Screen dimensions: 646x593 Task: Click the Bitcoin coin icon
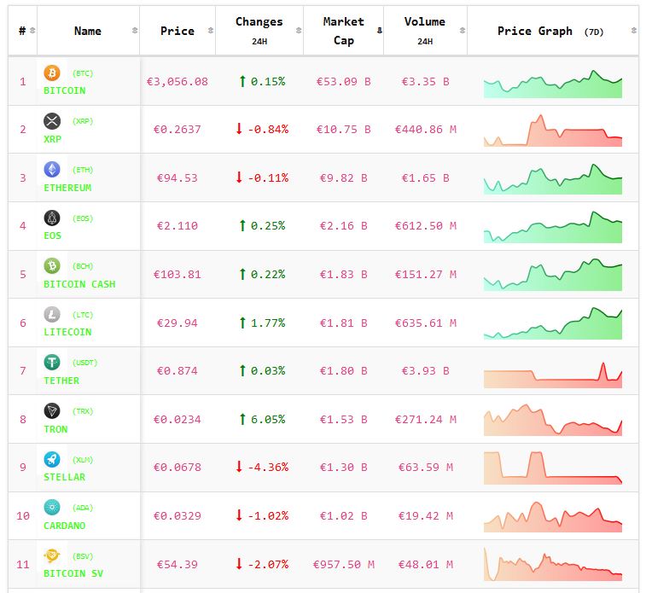pyautogui.click(x=52, y=73)
